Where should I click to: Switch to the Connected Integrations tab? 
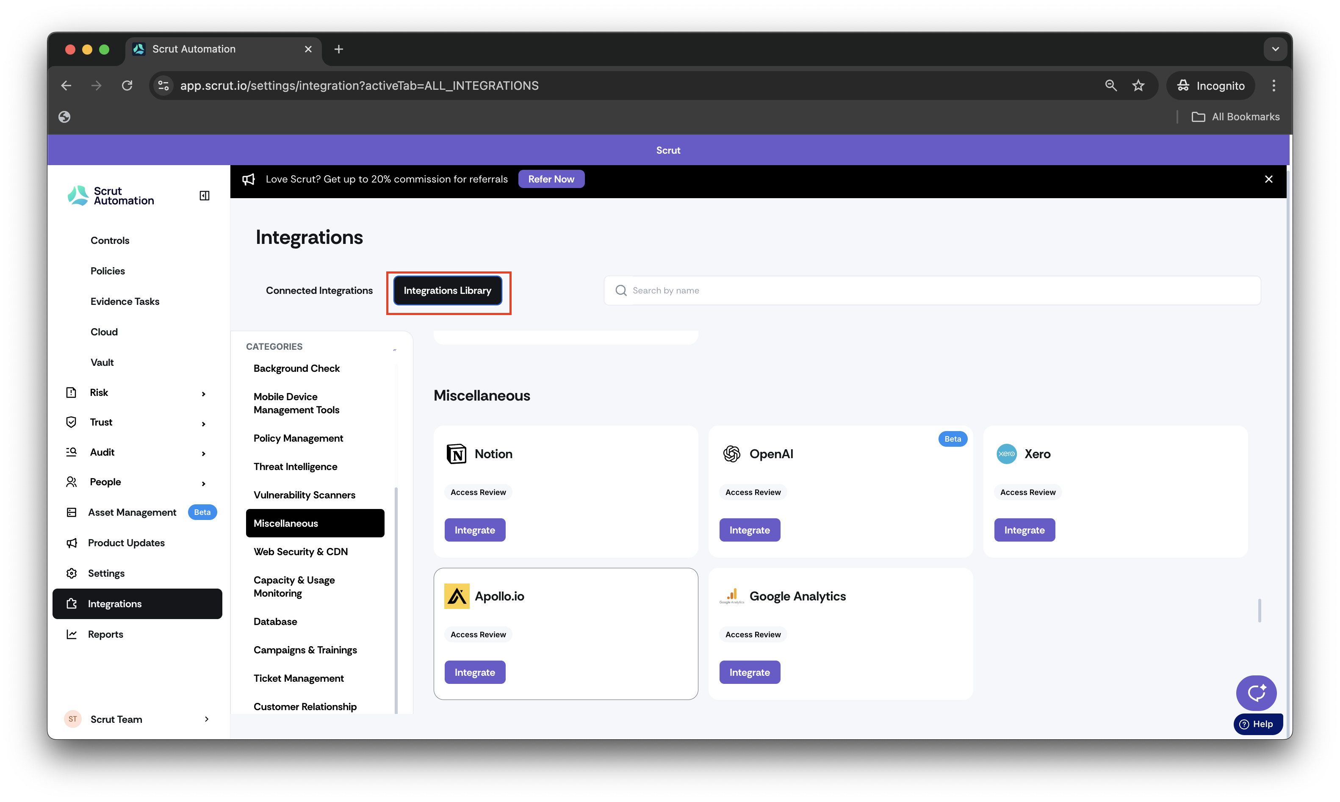tap(319, 290)
